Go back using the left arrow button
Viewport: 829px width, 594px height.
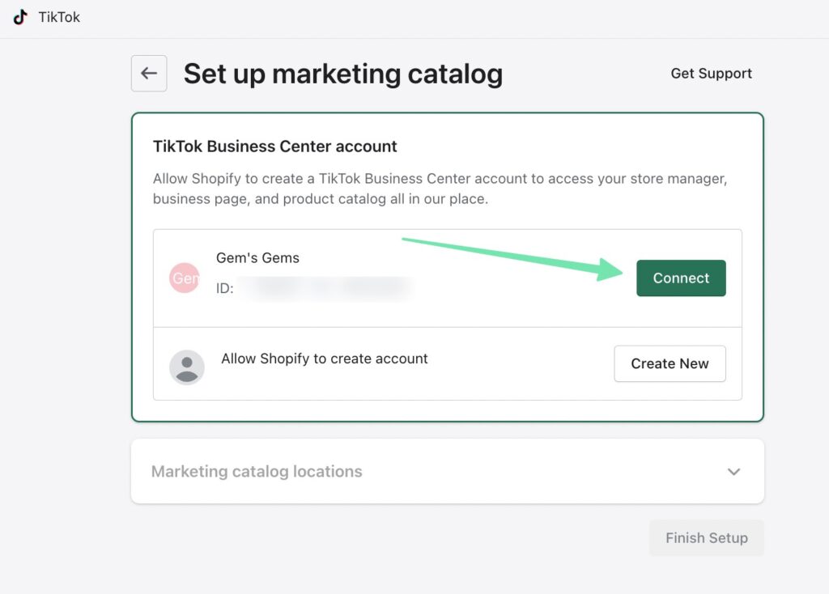point(149,74)
